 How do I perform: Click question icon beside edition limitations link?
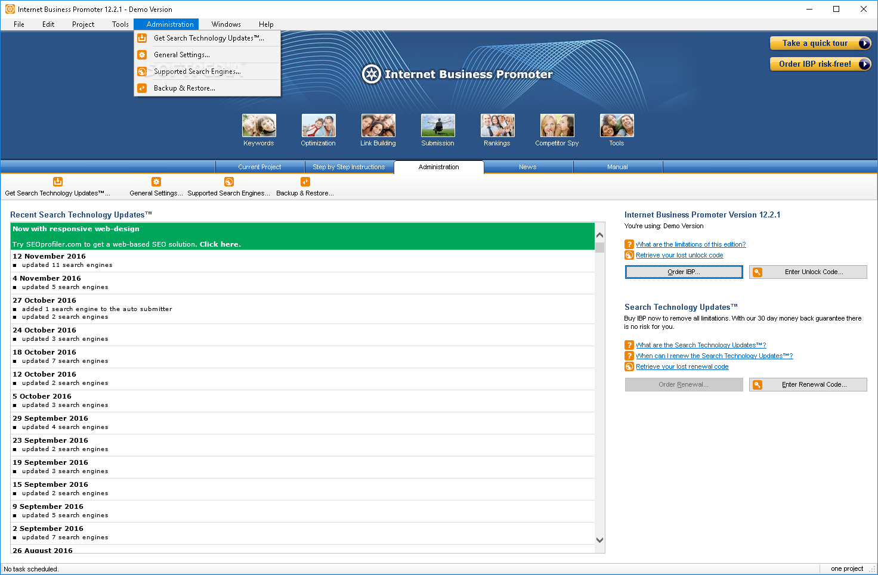(x=629, y=244)
